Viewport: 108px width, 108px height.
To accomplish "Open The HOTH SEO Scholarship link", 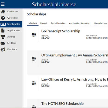I will (x=62, y=104).
